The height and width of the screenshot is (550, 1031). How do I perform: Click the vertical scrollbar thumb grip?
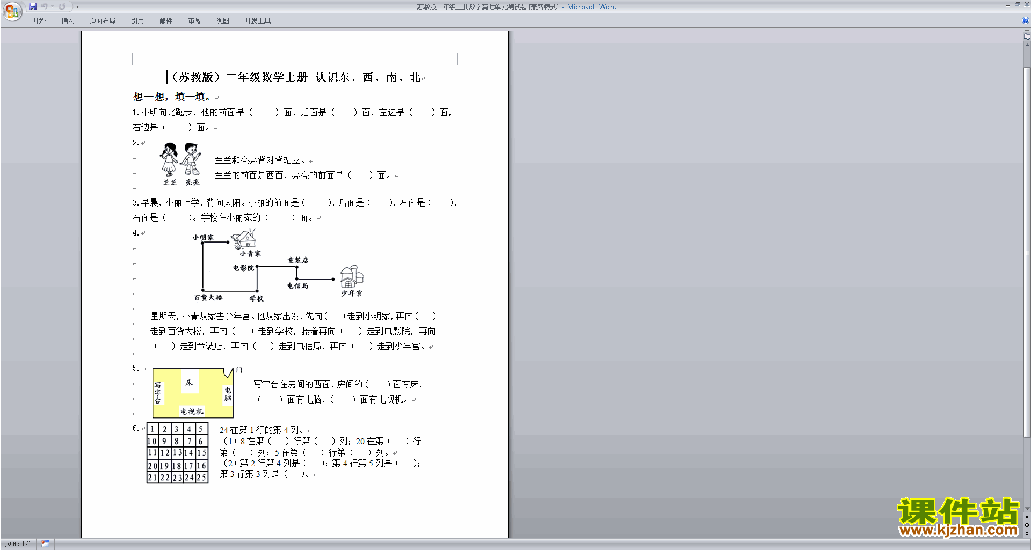click(x=1027, y=252)
